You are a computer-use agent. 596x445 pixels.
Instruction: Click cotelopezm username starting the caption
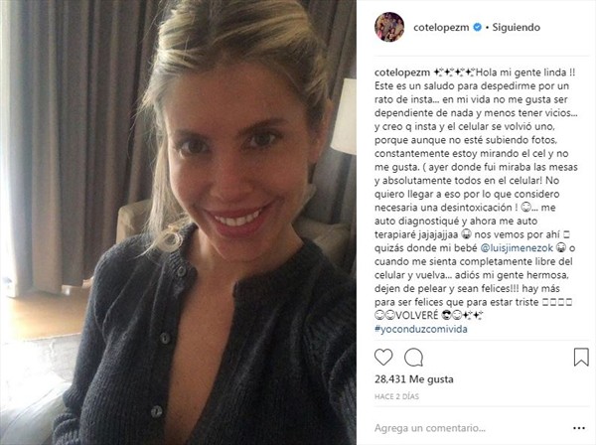[402, 73]
